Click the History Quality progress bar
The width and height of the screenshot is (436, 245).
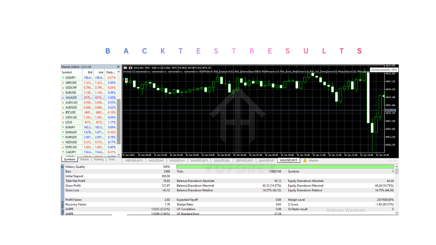[x=284, y=167]
